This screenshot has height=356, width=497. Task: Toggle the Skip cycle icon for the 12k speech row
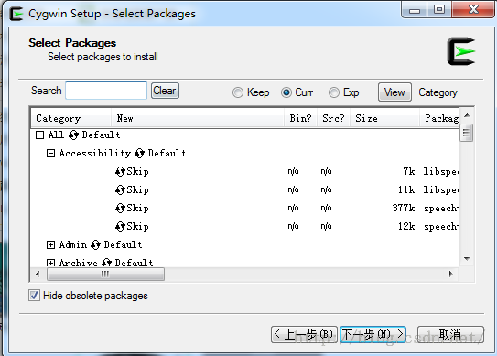coord(120,227)
